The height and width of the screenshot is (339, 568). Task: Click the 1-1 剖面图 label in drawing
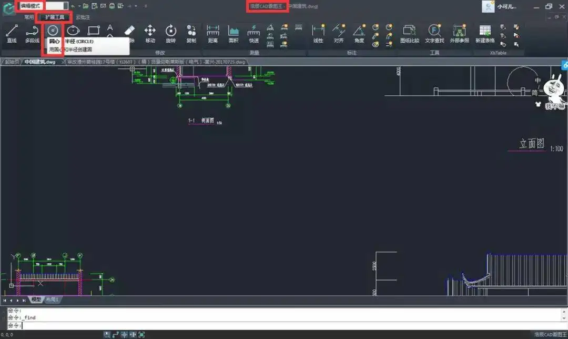coord(201,121)
